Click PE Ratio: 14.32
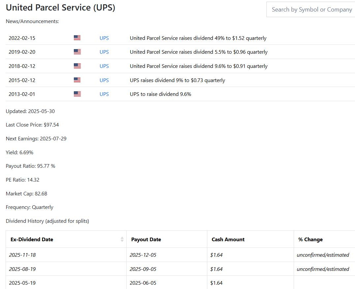 tap(23, 180)
